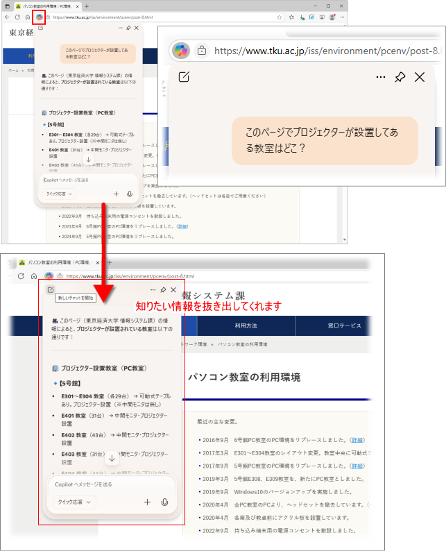Click the Copilot icon in the top browser toolbar
The image size is (446, 551).
39,17
